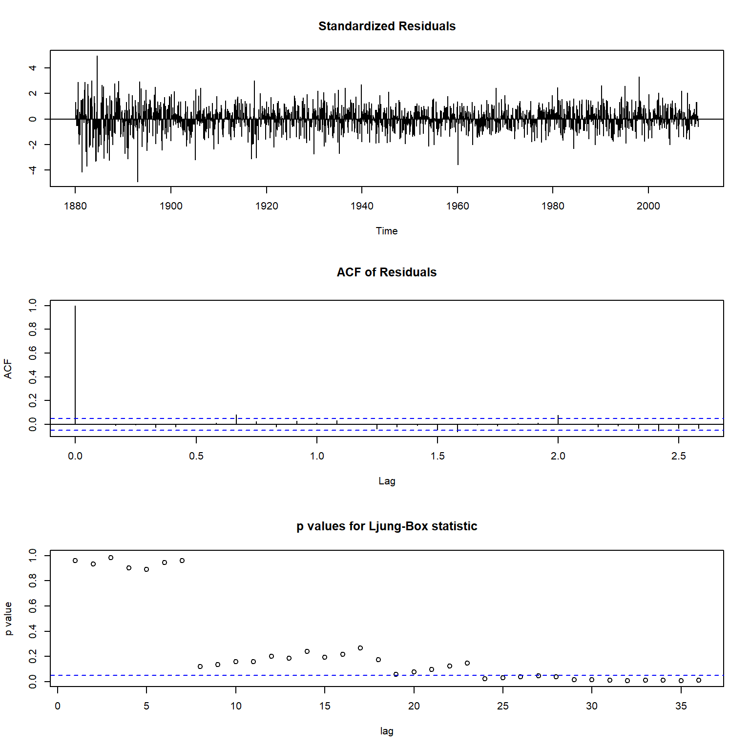Click the large negative residual spike near 1893
Image resolution: width=750 pixels, height=750 pixels.
[x=138, y=150]
